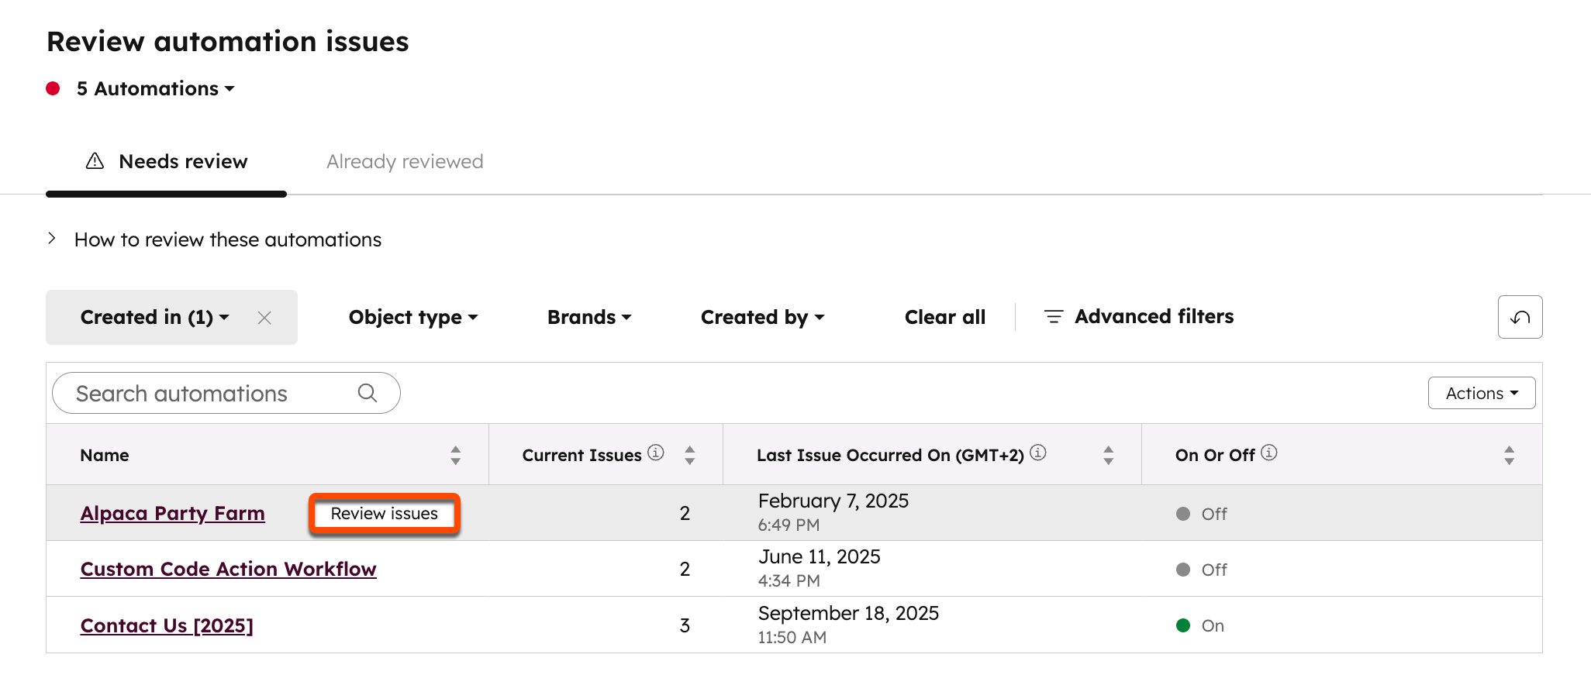
Task: Toggle Custom Code Action Workflow on
Action: pos(1182,569)
